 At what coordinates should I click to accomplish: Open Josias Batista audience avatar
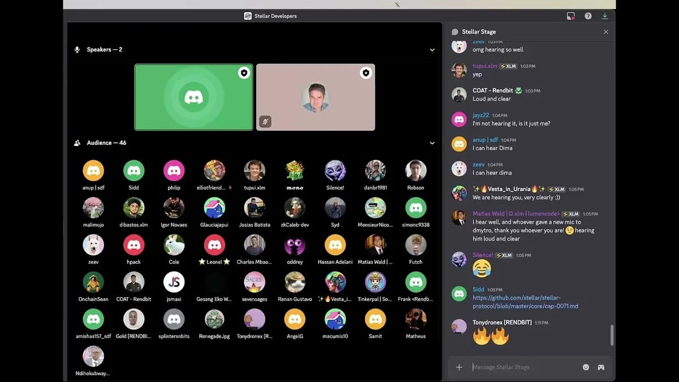255,208
